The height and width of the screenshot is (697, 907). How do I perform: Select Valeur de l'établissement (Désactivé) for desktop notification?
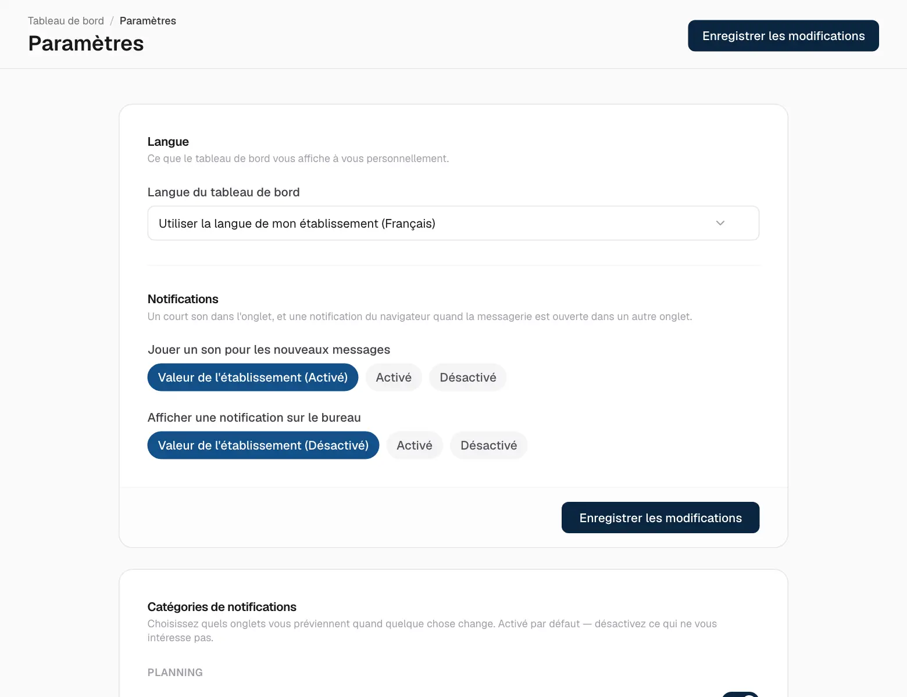[x=263, y=445]
